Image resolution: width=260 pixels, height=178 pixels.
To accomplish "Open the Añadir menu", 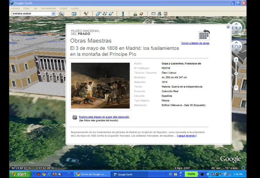I will pos(64,8).
